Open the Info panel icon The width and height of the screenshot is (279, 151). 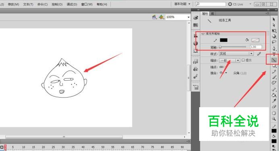coord(196,43)
